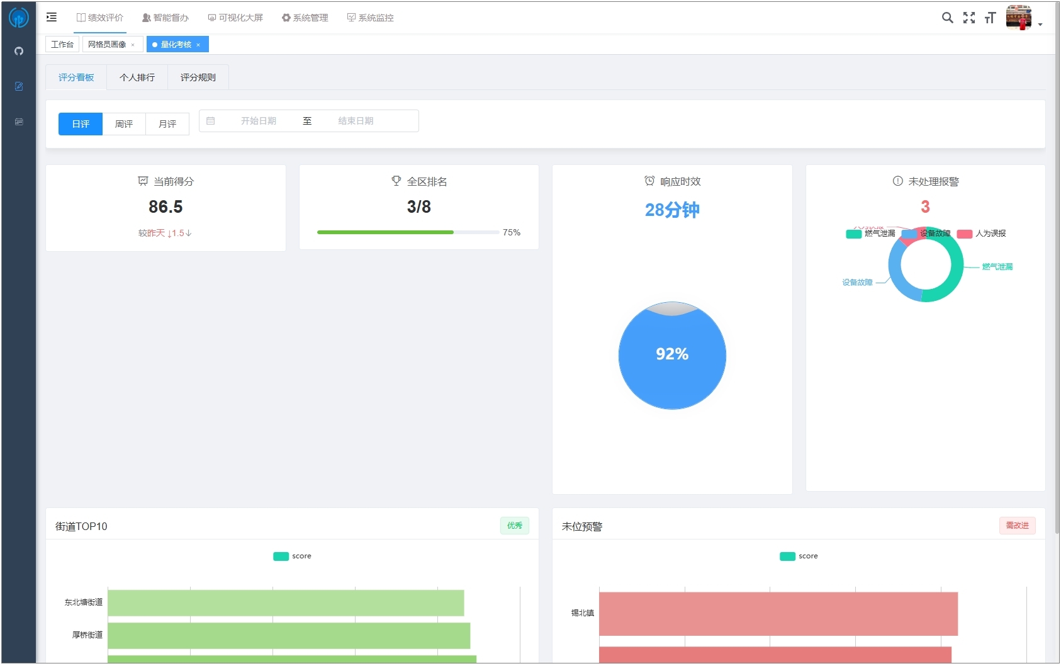The height and width of the screenshot is (666, 1061).
Task: Click the edit icon in left sidebar
Action: pos(19,86)
